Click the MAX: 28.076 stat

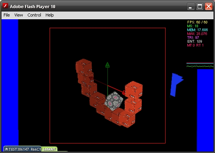click(197, 34)
